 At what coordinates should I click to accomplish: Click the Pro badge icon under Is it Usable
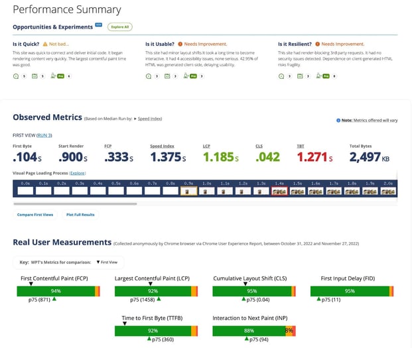click(x=193, y=76)
